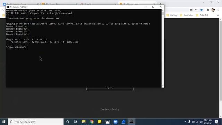222x125 pixels.
Task: Check battery status in the tray
Action: tap(193, 122)
